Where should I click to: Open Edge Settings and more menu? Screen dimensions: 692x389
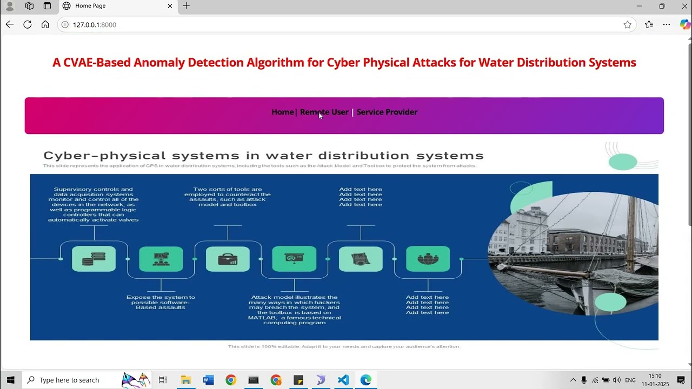click(x=667, y=24)
